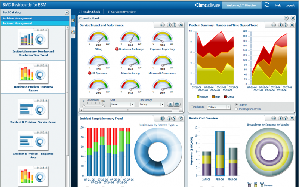Show info for Vendor Cost Overview
The width and height of the screenshot is (299, 187).
(x=280, y=118)
